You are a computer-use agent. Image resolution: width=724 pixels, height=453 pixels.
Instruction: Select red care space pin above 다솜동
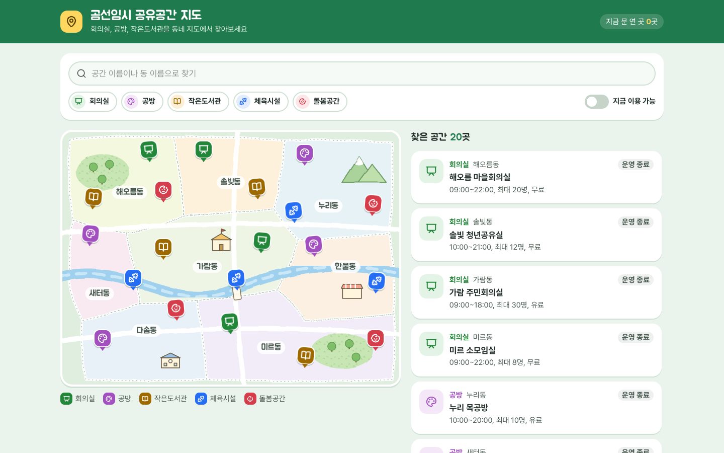[x=176, y=310]
